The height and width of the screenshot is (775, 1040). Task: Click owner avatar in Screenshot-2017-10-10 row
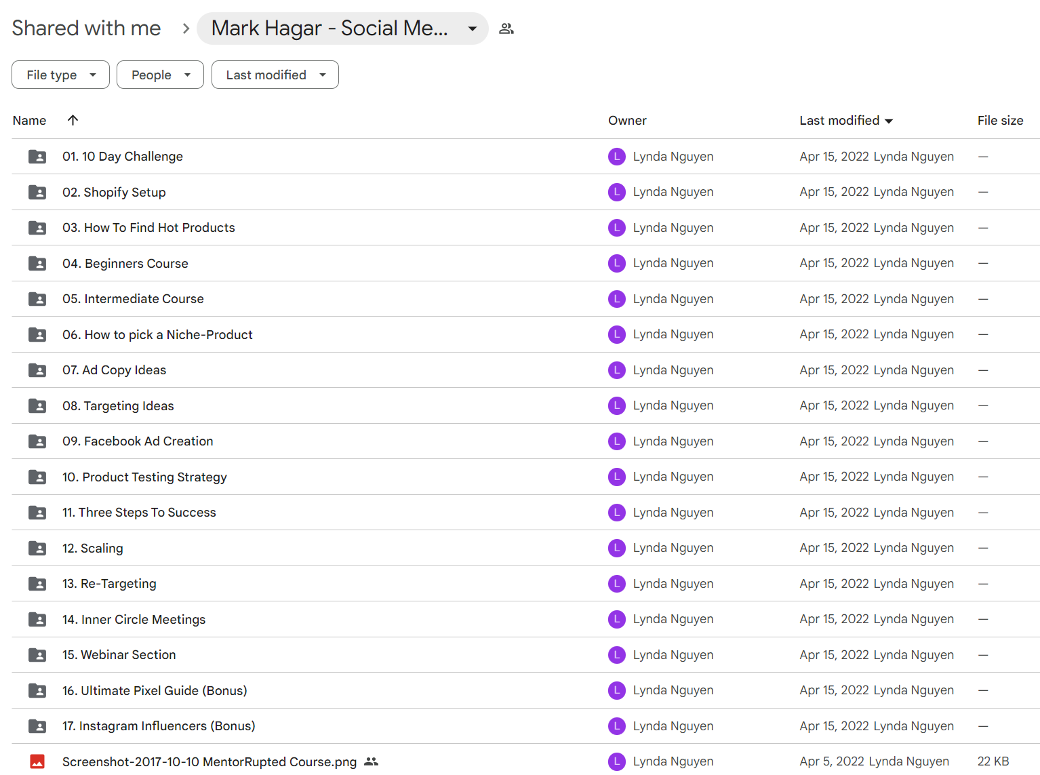click(617, 761)
